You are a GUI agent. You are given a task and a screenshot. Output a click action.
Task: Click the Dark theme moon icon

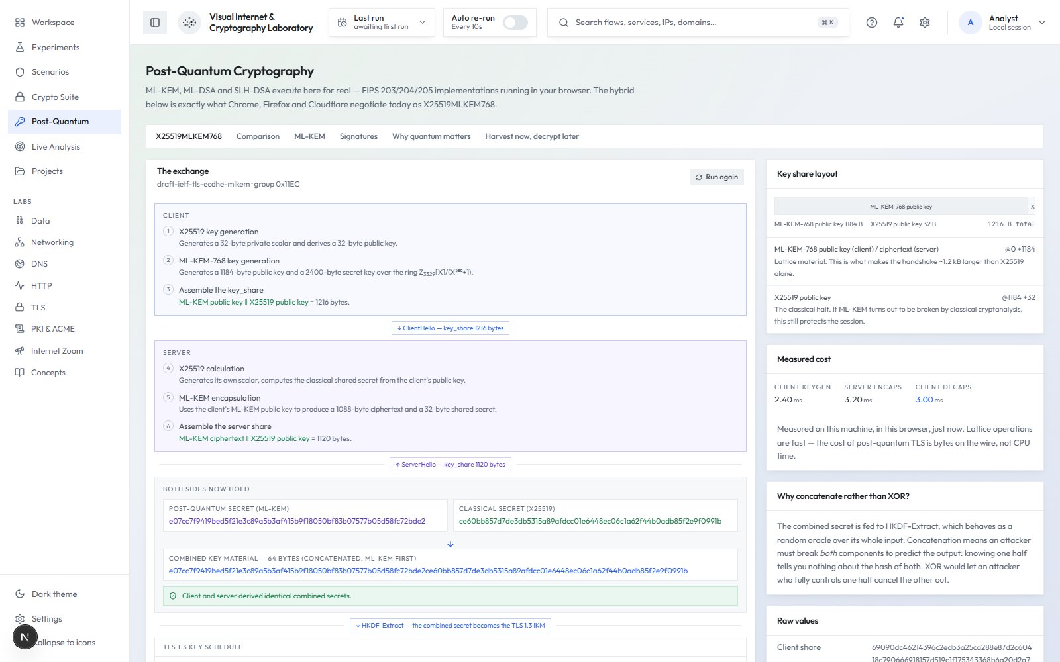click(x=20, y=594)
